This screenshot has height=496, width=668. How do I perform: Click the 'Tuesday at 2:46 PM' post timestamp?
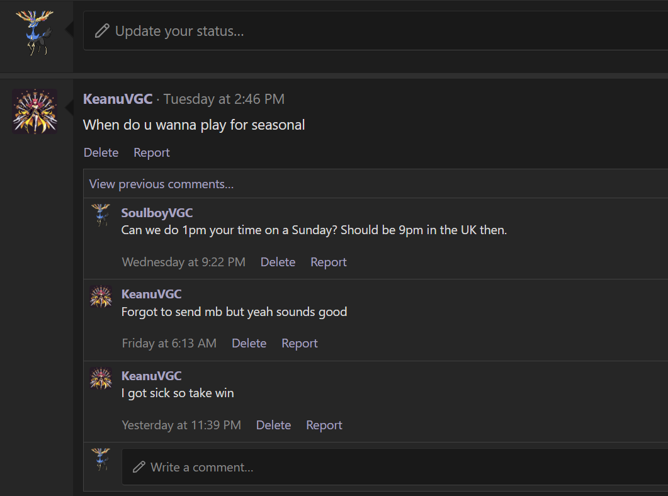(x=224, y=99)
